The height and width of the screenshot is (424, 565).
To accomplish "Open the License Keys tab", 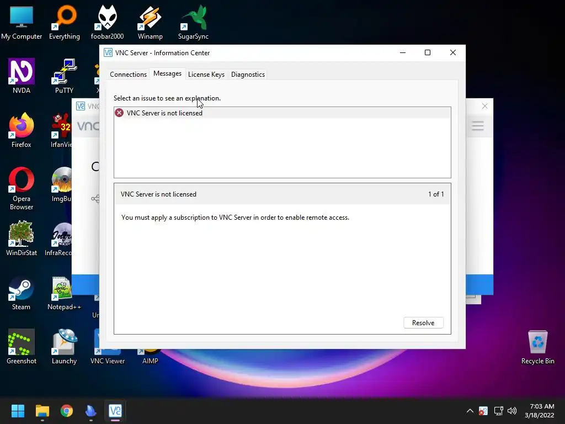I will coord(206,75).
